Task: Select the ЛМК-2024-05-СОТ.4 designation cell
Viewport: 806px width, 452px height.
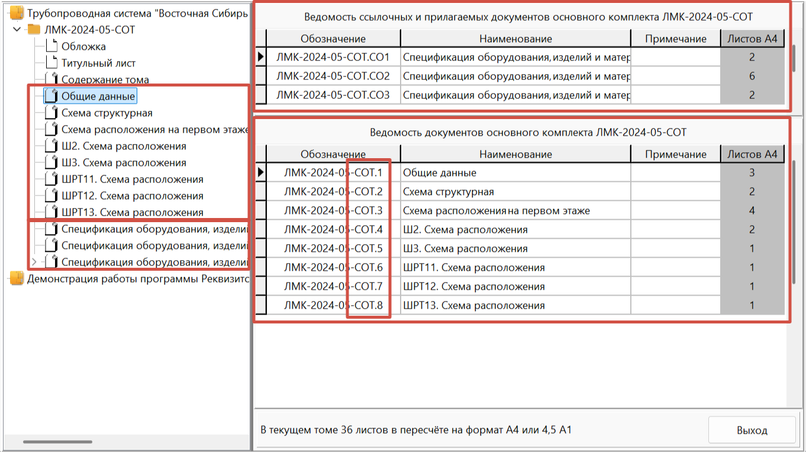Action: (333, 229)
